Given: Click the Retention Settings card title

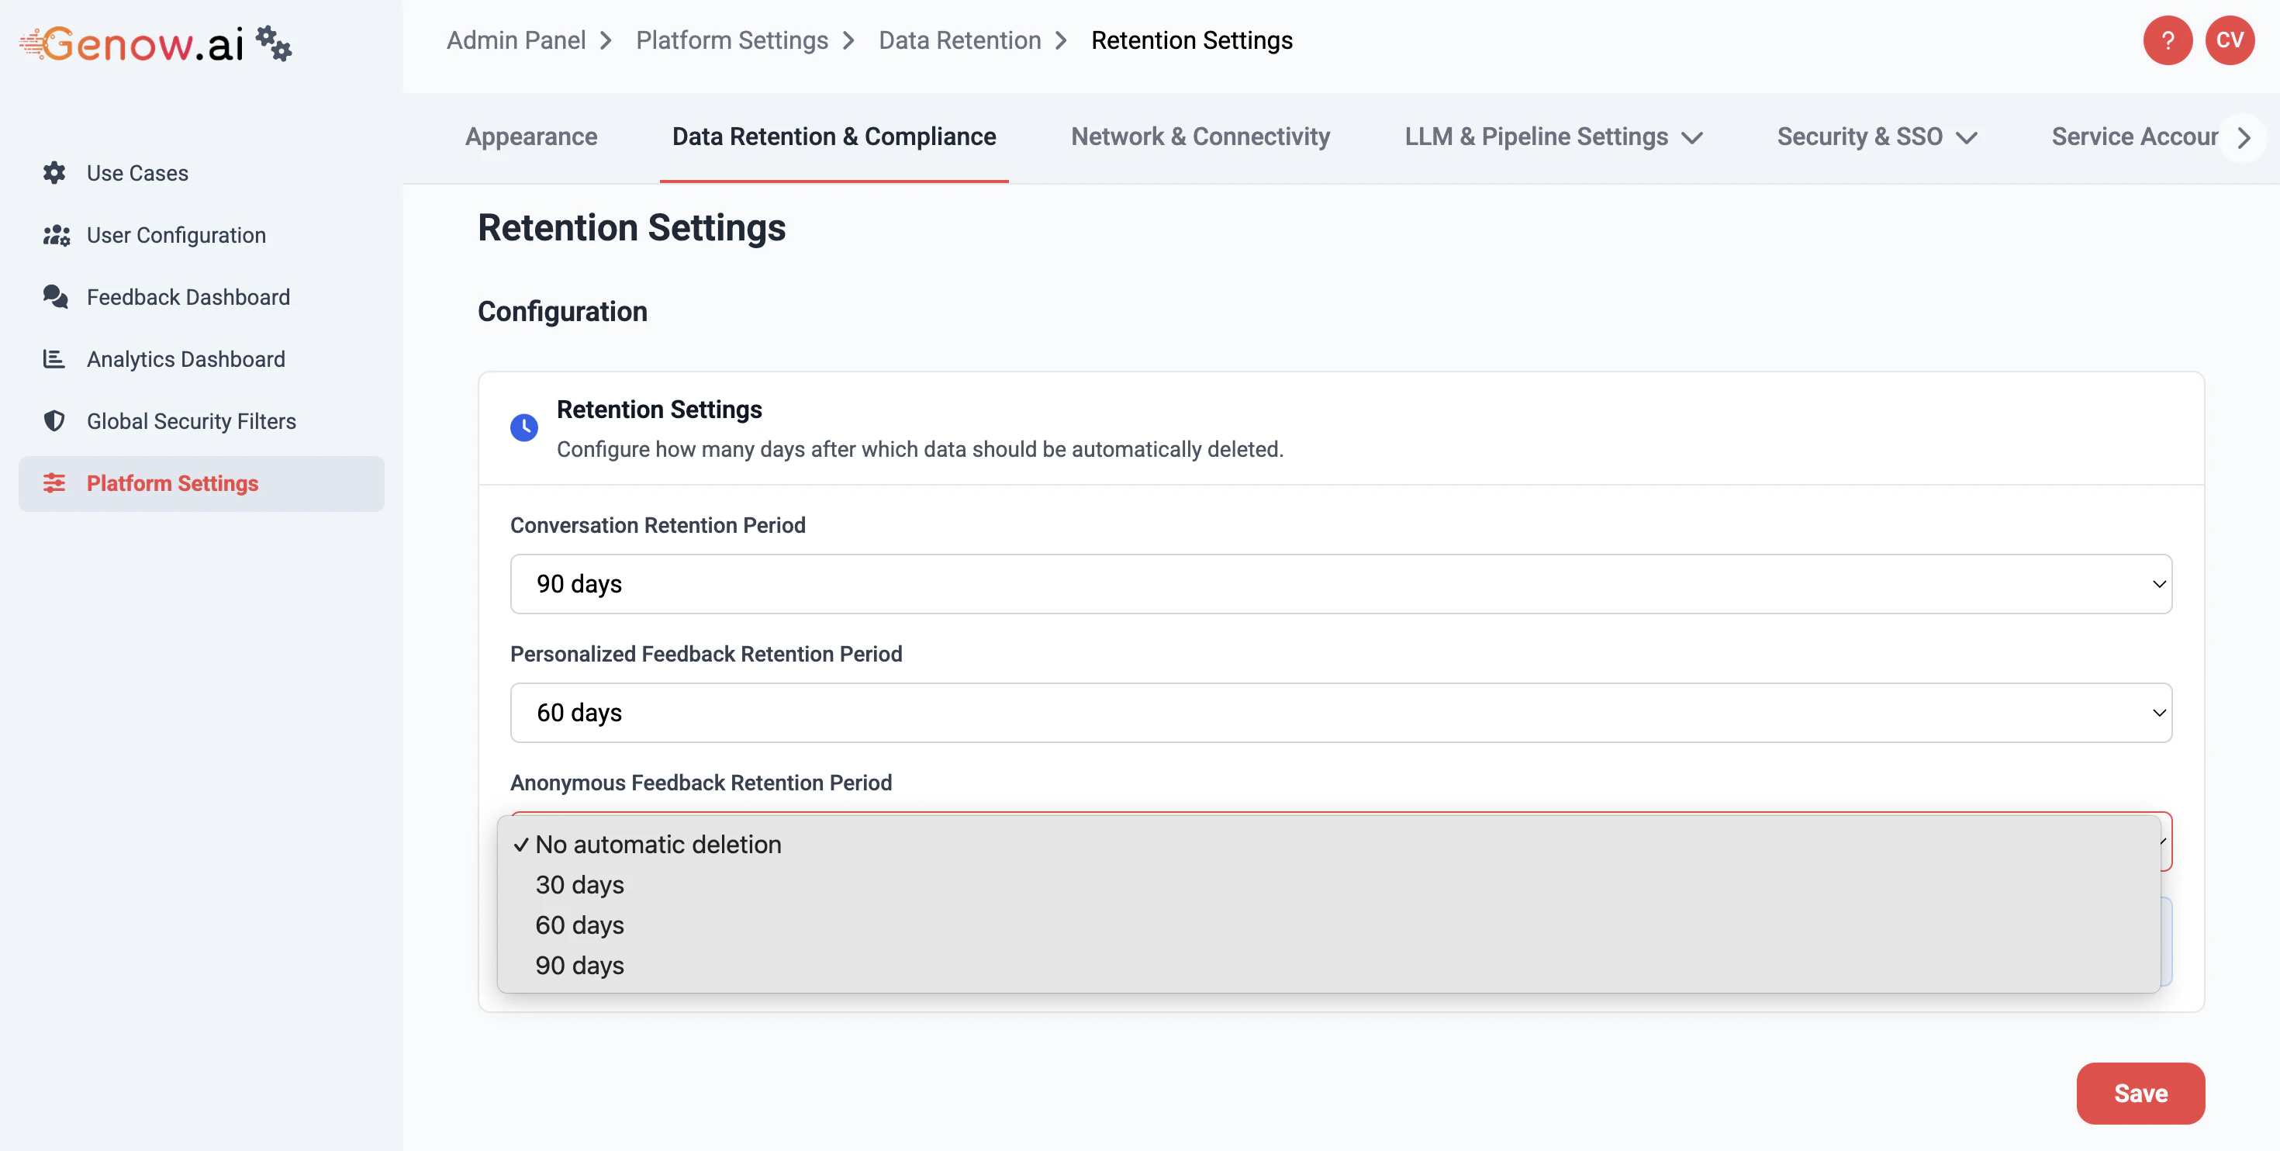Looking at the screenshot, I should (x=659, y=409).
